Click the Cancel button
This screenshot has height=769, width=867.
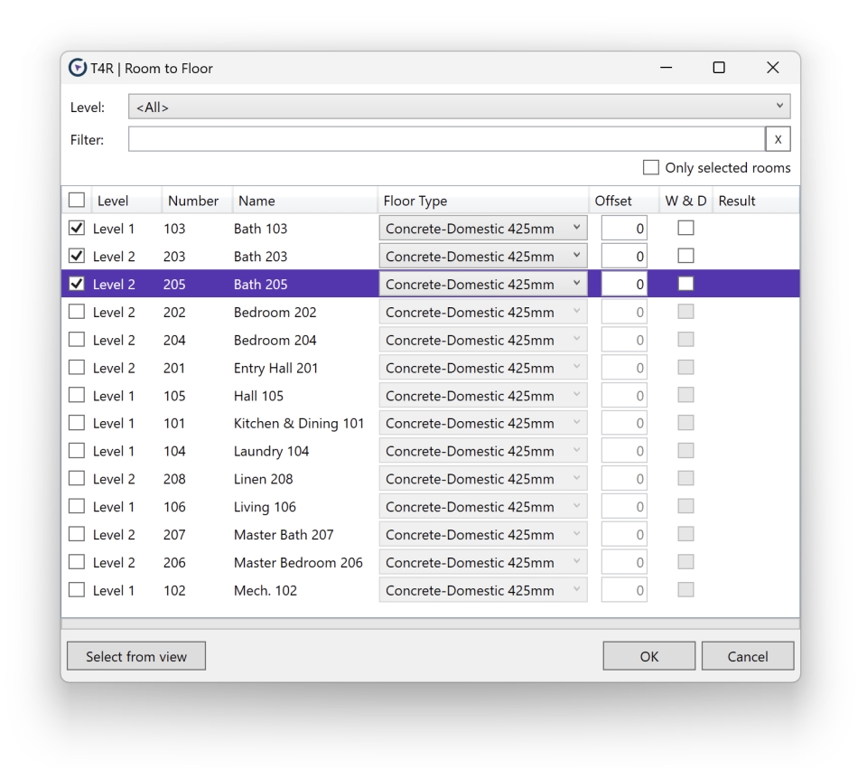(747, 657)
